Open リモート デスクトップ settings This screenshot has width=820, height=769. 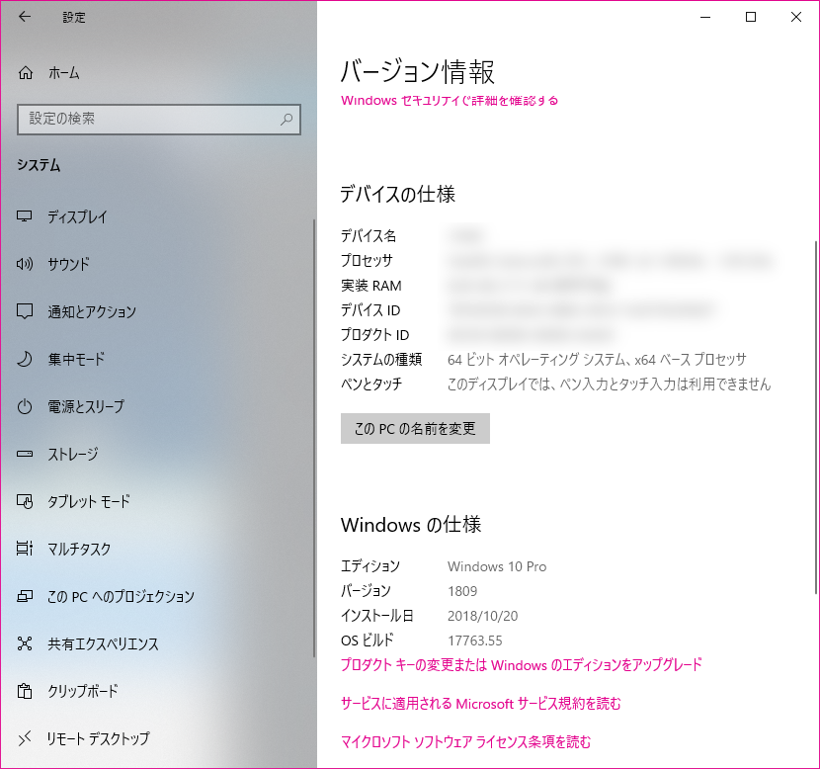point(99,738)
